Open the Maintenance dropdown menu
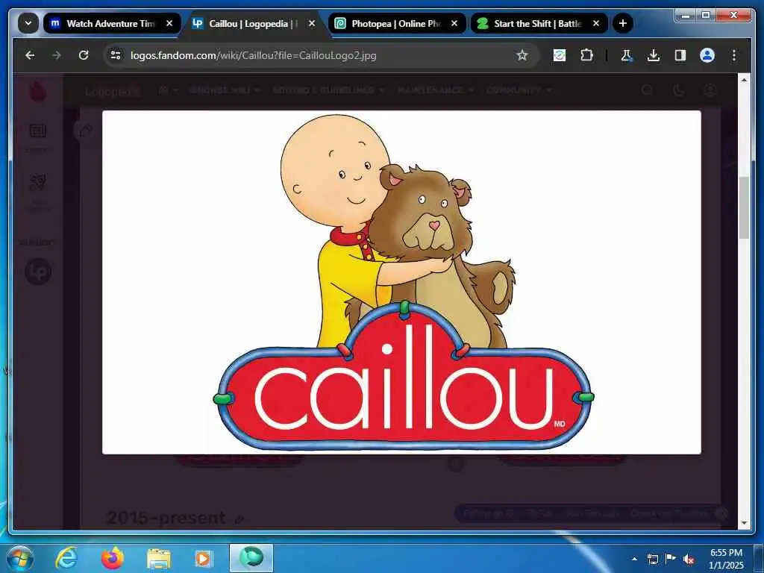Viewport: 764px width, 573px height. 436,90
